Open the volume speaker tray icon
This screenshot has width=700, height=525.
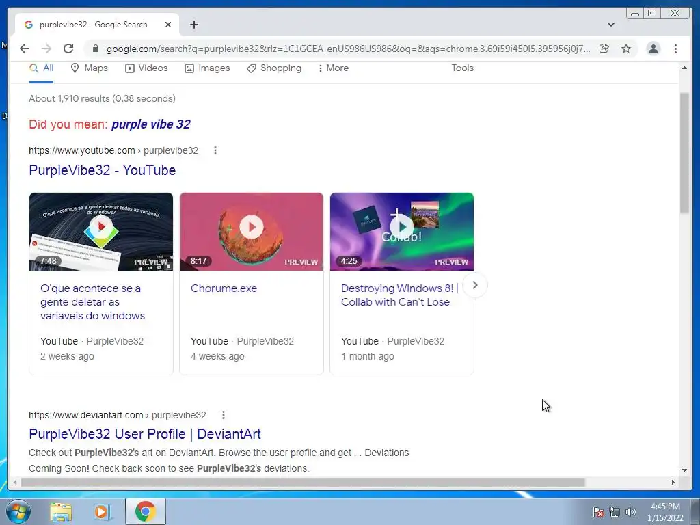point(631,512)
